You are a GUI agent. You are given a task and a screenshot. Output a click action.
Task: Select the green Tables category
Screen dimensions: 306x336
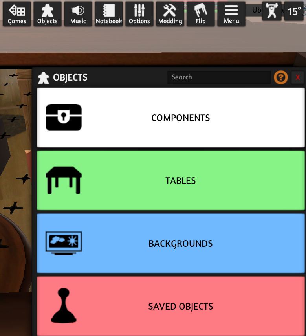(170, 180)
